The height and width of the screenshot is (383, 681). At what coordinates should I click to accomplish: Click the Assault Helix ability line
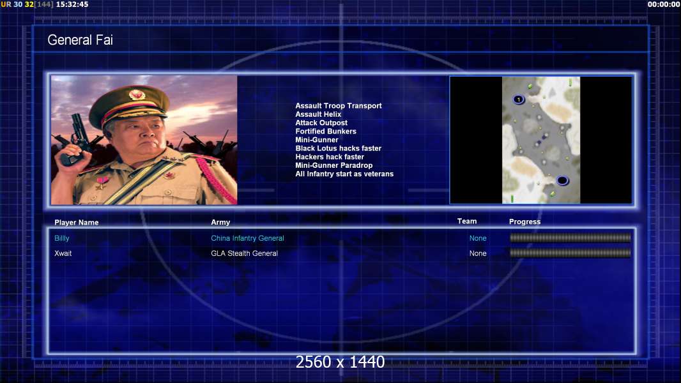tap(318, 114)
